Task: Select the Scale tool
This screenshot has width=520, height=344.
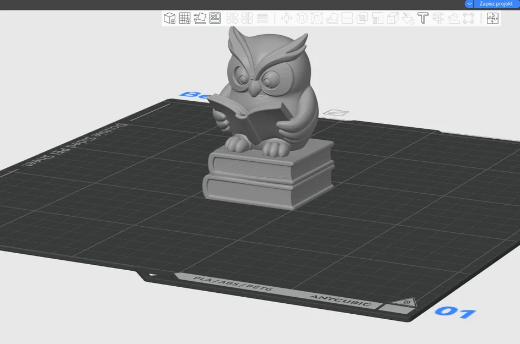Action: [x=317, y=18]
